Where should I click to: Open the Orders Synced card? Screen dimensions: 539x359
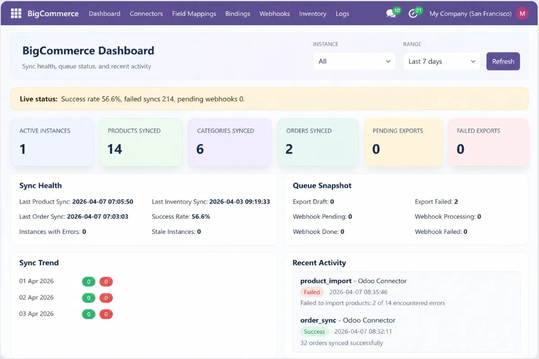pos(318,142)
